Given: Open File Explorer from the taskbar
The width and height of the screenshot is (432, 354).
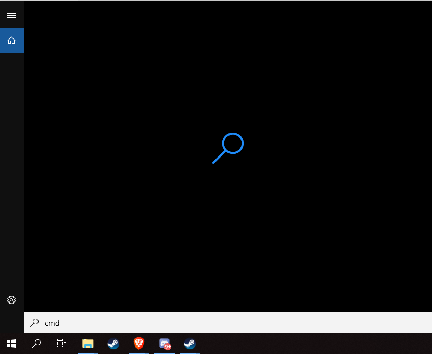Looking at the screenshot, I should click(x=88, y=344).
